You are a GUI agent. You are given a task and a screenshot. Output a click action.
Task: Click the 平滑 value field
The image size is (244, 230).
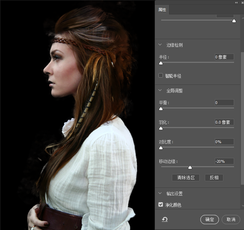tap(224, 103)
